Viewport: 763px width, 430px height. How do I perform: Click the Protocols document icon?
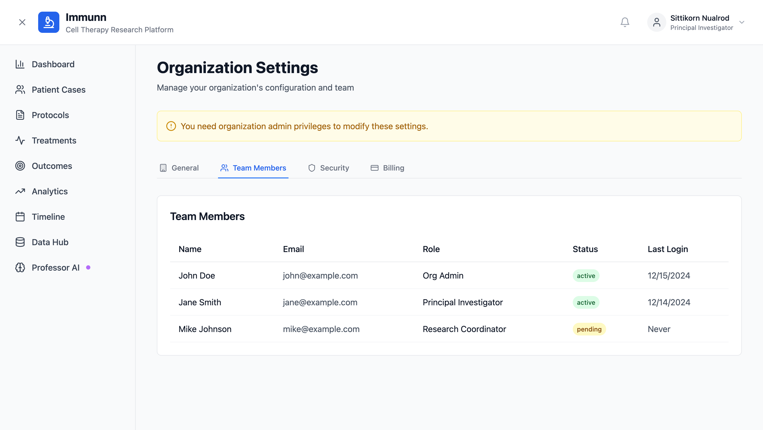(x=20, y=115)
